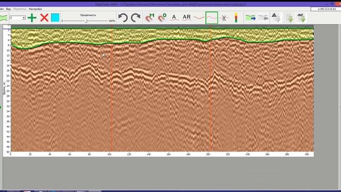This screenshot has width=341, height=192.
Task: Open the cyan layer color swatch
Action: click(55, 18)
